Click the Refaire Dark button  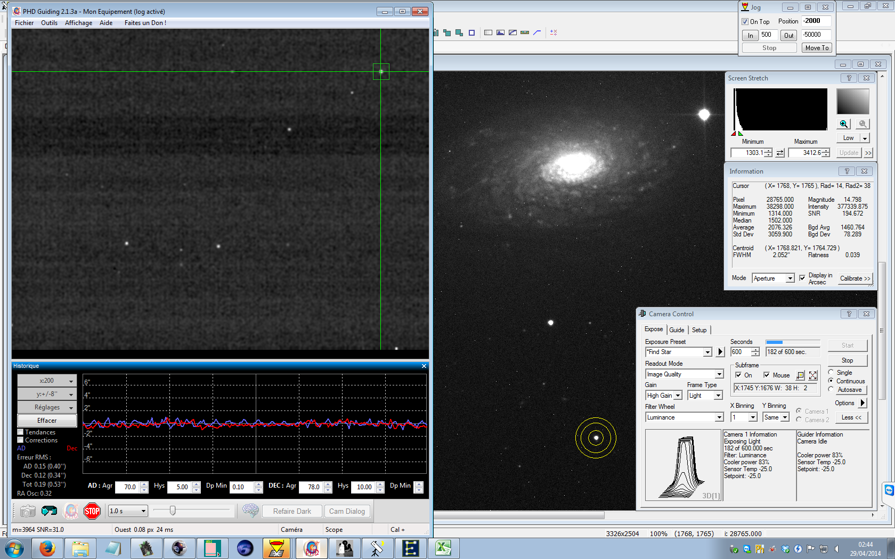tap(292, 511)
